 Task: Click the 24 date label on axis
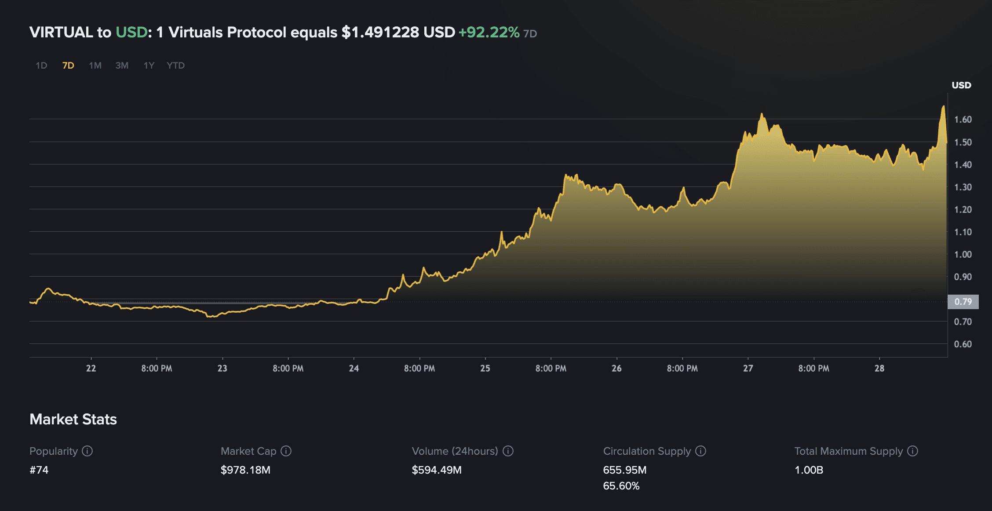[x=354, y=369]
